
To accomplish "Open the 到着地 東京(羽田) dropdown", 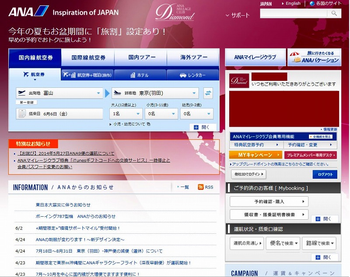I will click(x=155, y=93).
